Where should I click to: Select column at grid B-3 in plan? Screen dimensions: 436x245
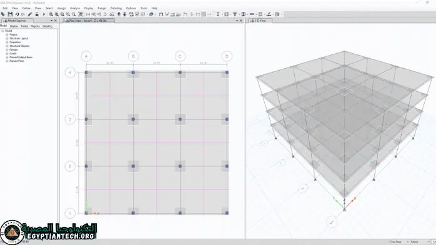133,119
